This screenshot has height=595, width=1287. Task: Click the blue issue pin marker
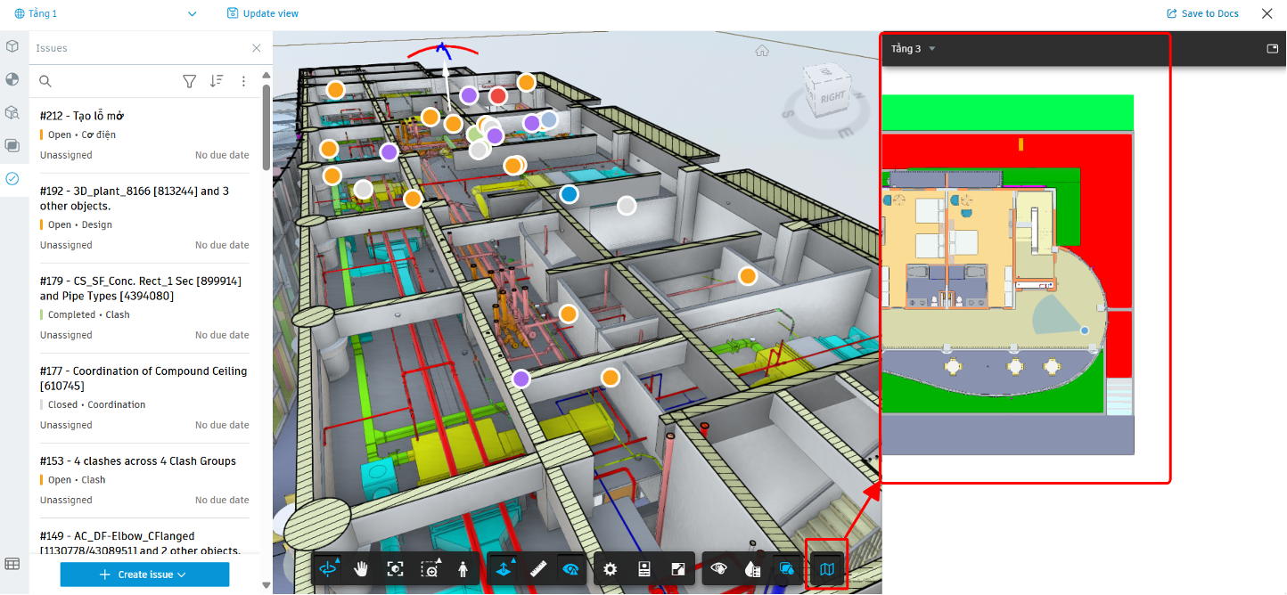[x=569, y=194]
